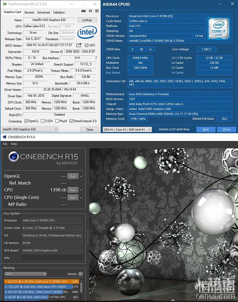Open the Cinebench File menu

click(5, 144)
